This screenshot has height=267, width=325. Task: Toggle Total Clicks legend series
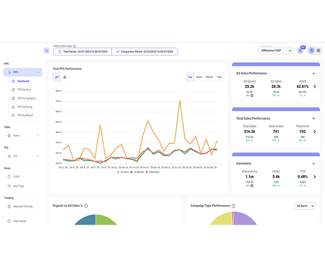pyautogui.click(x=153, y=172)
